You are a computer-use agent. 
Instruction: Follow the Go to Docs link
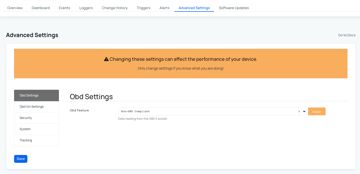click(347, 35)
